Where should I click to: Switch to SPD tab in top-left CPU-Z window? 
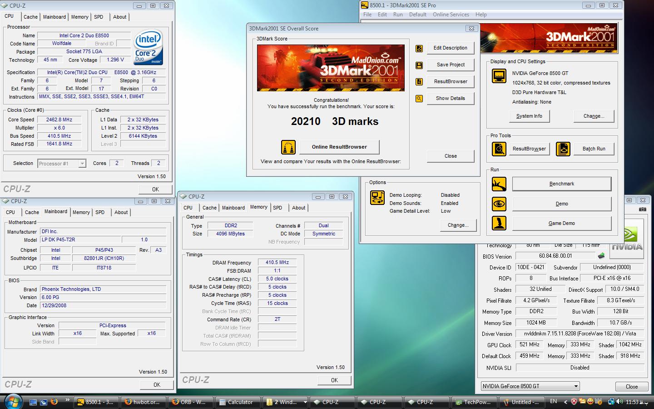point(99,17)
